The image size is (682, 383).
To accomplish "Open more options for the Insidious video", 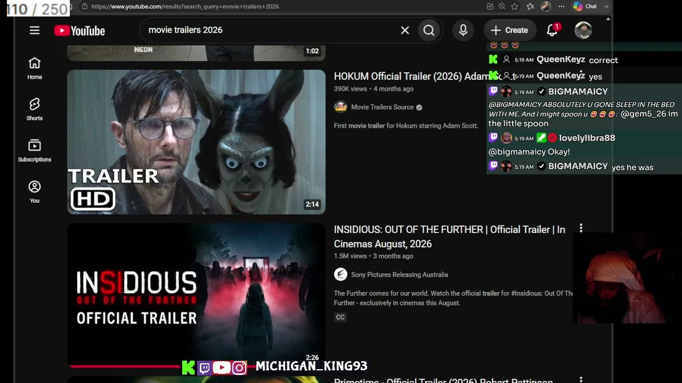I will tap(581, 228).
